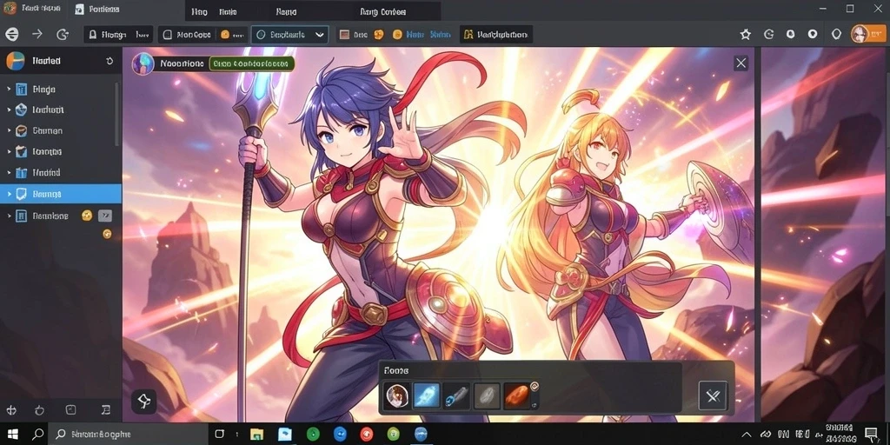Switch to the first title-bar tab with the app logo

pos(32,10)
